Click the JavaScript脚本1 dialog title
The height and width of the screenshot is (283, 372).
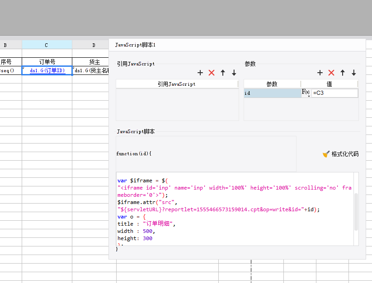click(x=135, y=45)
